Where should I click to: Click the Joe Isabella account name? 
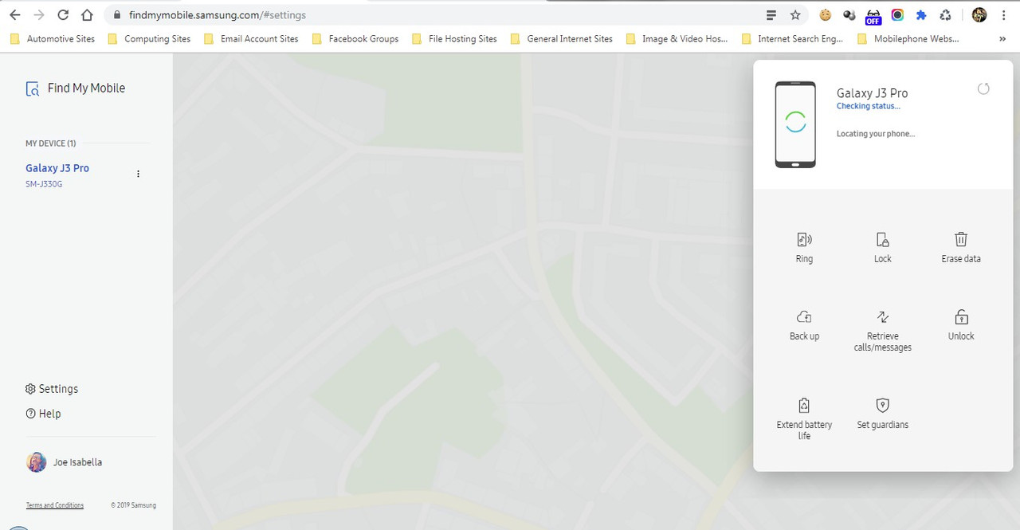coord(77,462)
